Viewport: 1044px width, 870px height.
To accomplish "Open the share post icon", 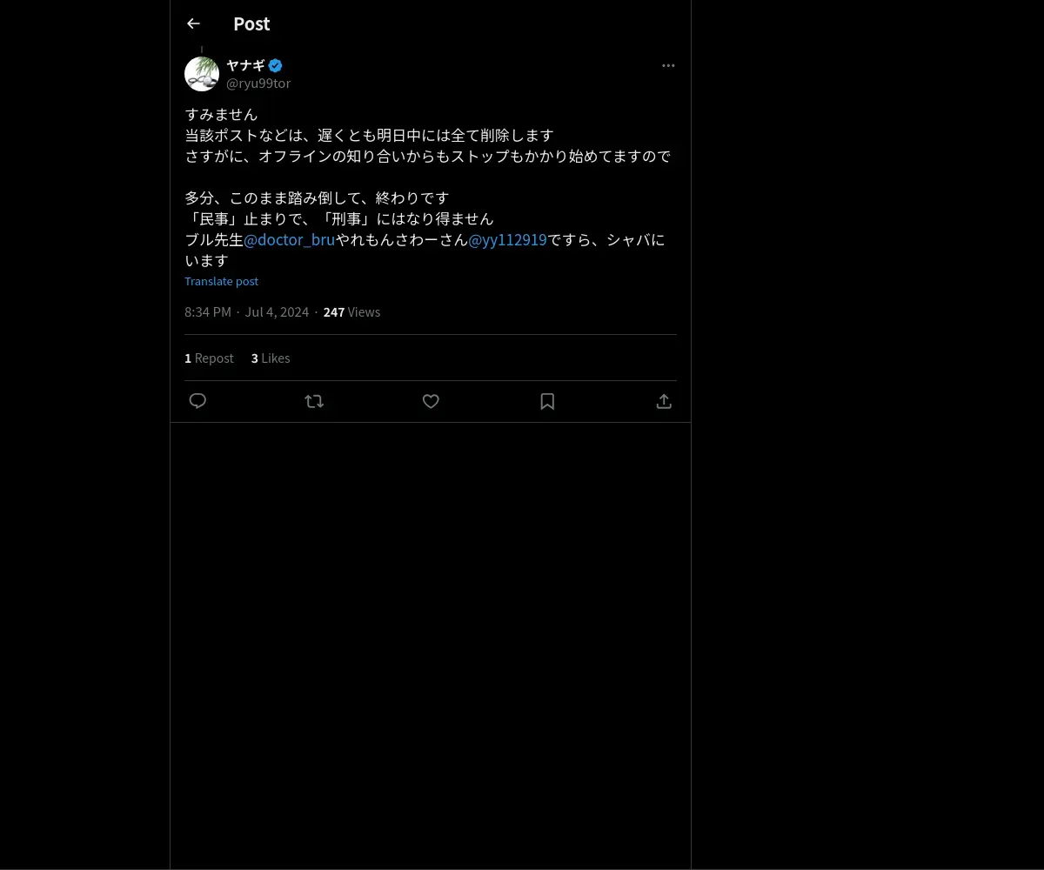I will coord(664,401).
